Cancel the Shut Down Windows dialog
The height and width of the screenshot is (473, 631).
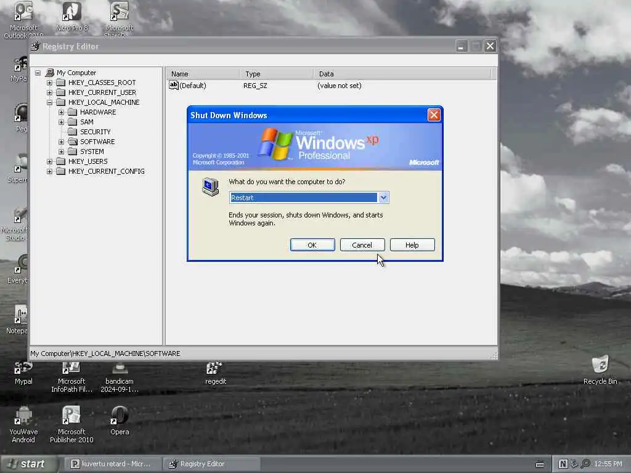pos(362,245)
